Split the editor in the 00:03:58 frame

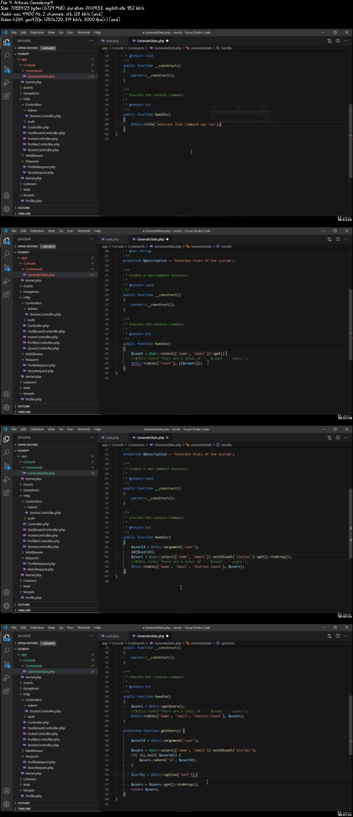pos(338,239)
